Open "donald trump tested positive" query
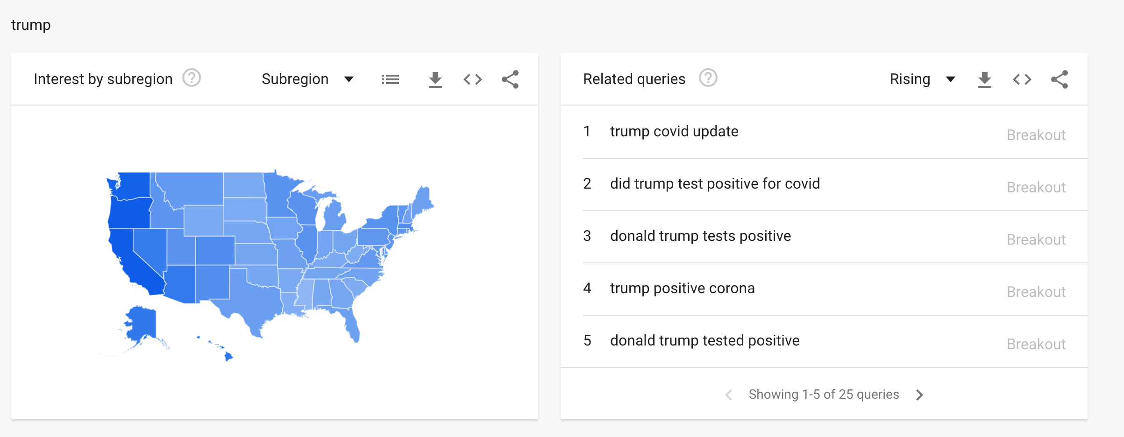 click(704, 341)
